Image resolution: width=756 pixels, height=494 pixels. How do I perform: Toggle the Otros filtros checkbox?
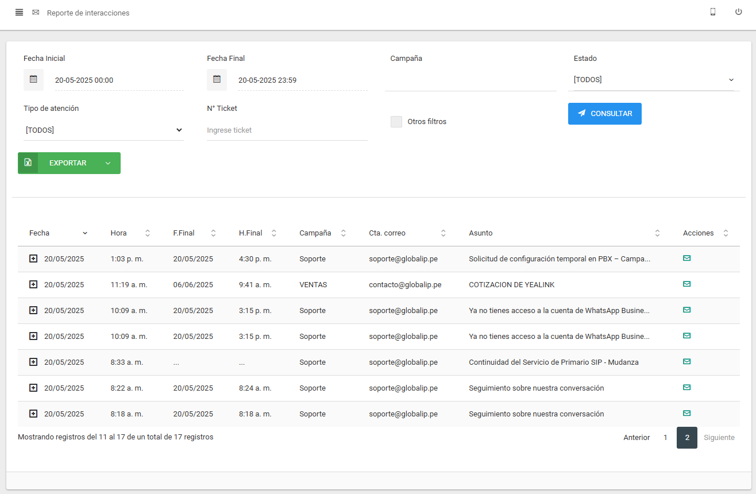[396, 122]
